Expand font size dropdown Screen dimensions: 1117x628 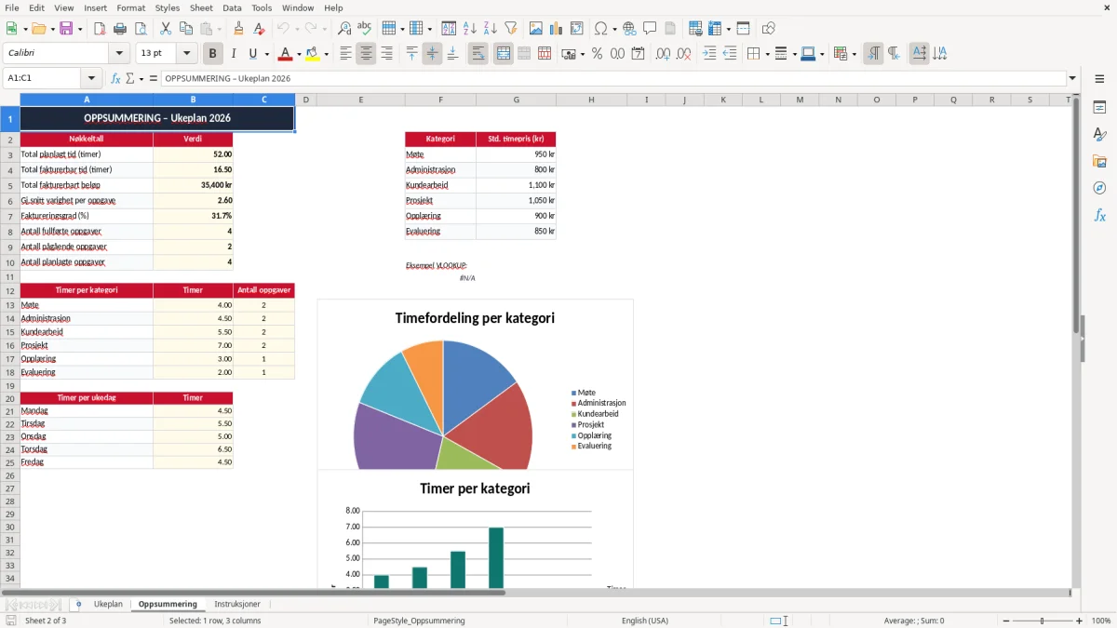(187, 54)
